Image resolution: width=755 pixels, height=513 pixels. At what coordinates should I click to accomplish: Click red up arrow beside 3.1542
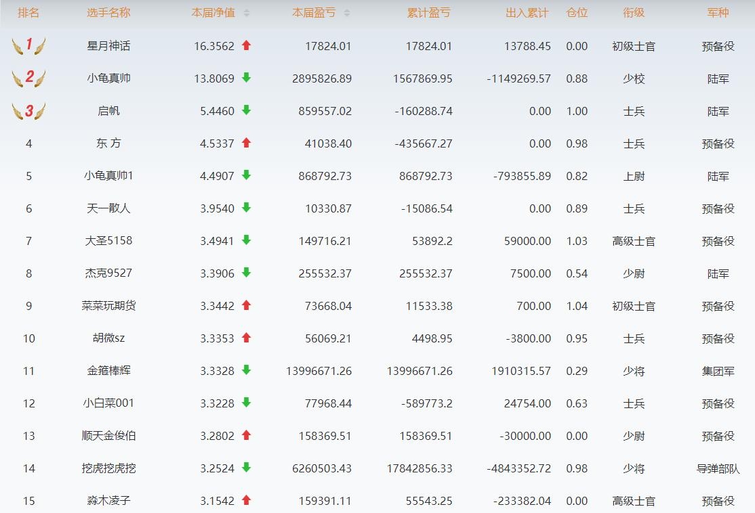pos(247,500)
